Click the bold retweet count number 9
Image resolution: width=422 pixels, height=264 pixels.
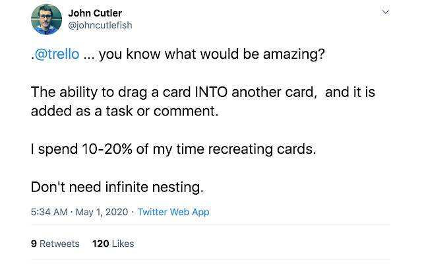(34, 244)
